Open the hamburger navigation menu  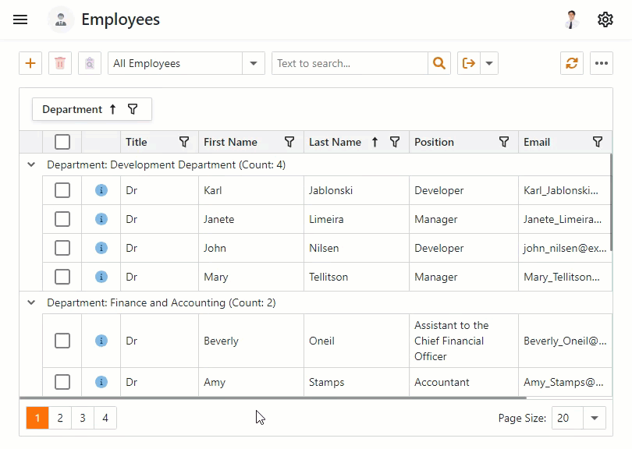pyautogui.click(x=20, y=19)
